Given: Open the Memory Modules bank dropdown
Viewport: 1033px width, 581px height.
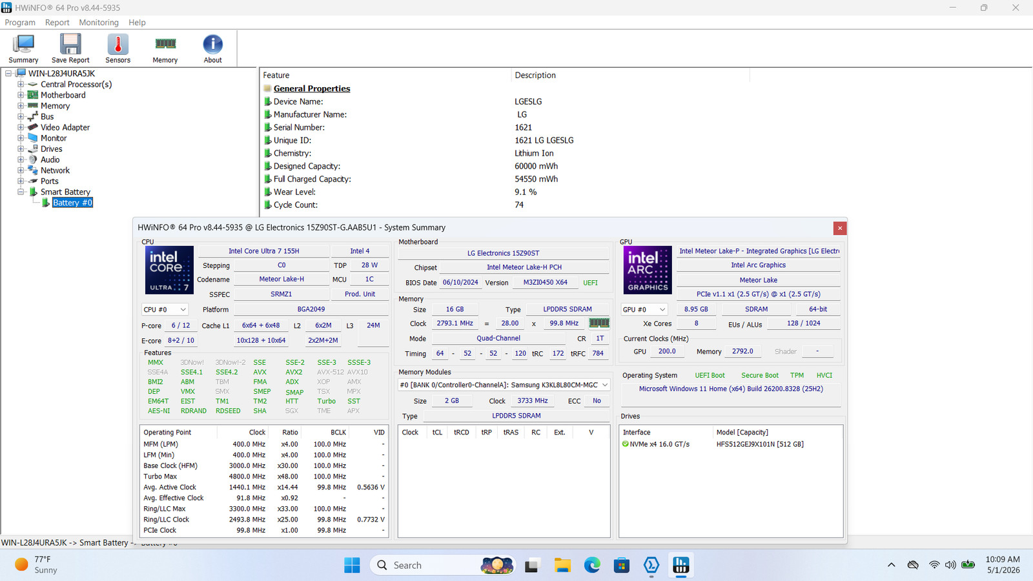Looking at the screenshot, I should pyautogui.click(x=504, y=385).
